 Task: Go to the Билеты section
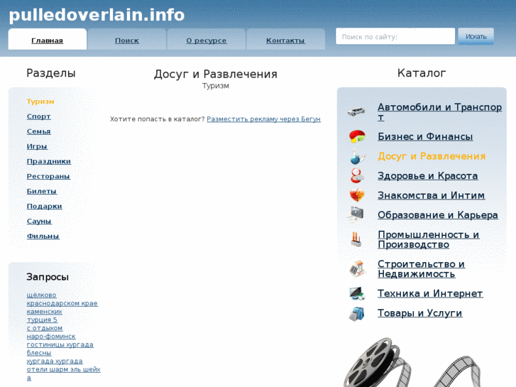pos(42,191)
